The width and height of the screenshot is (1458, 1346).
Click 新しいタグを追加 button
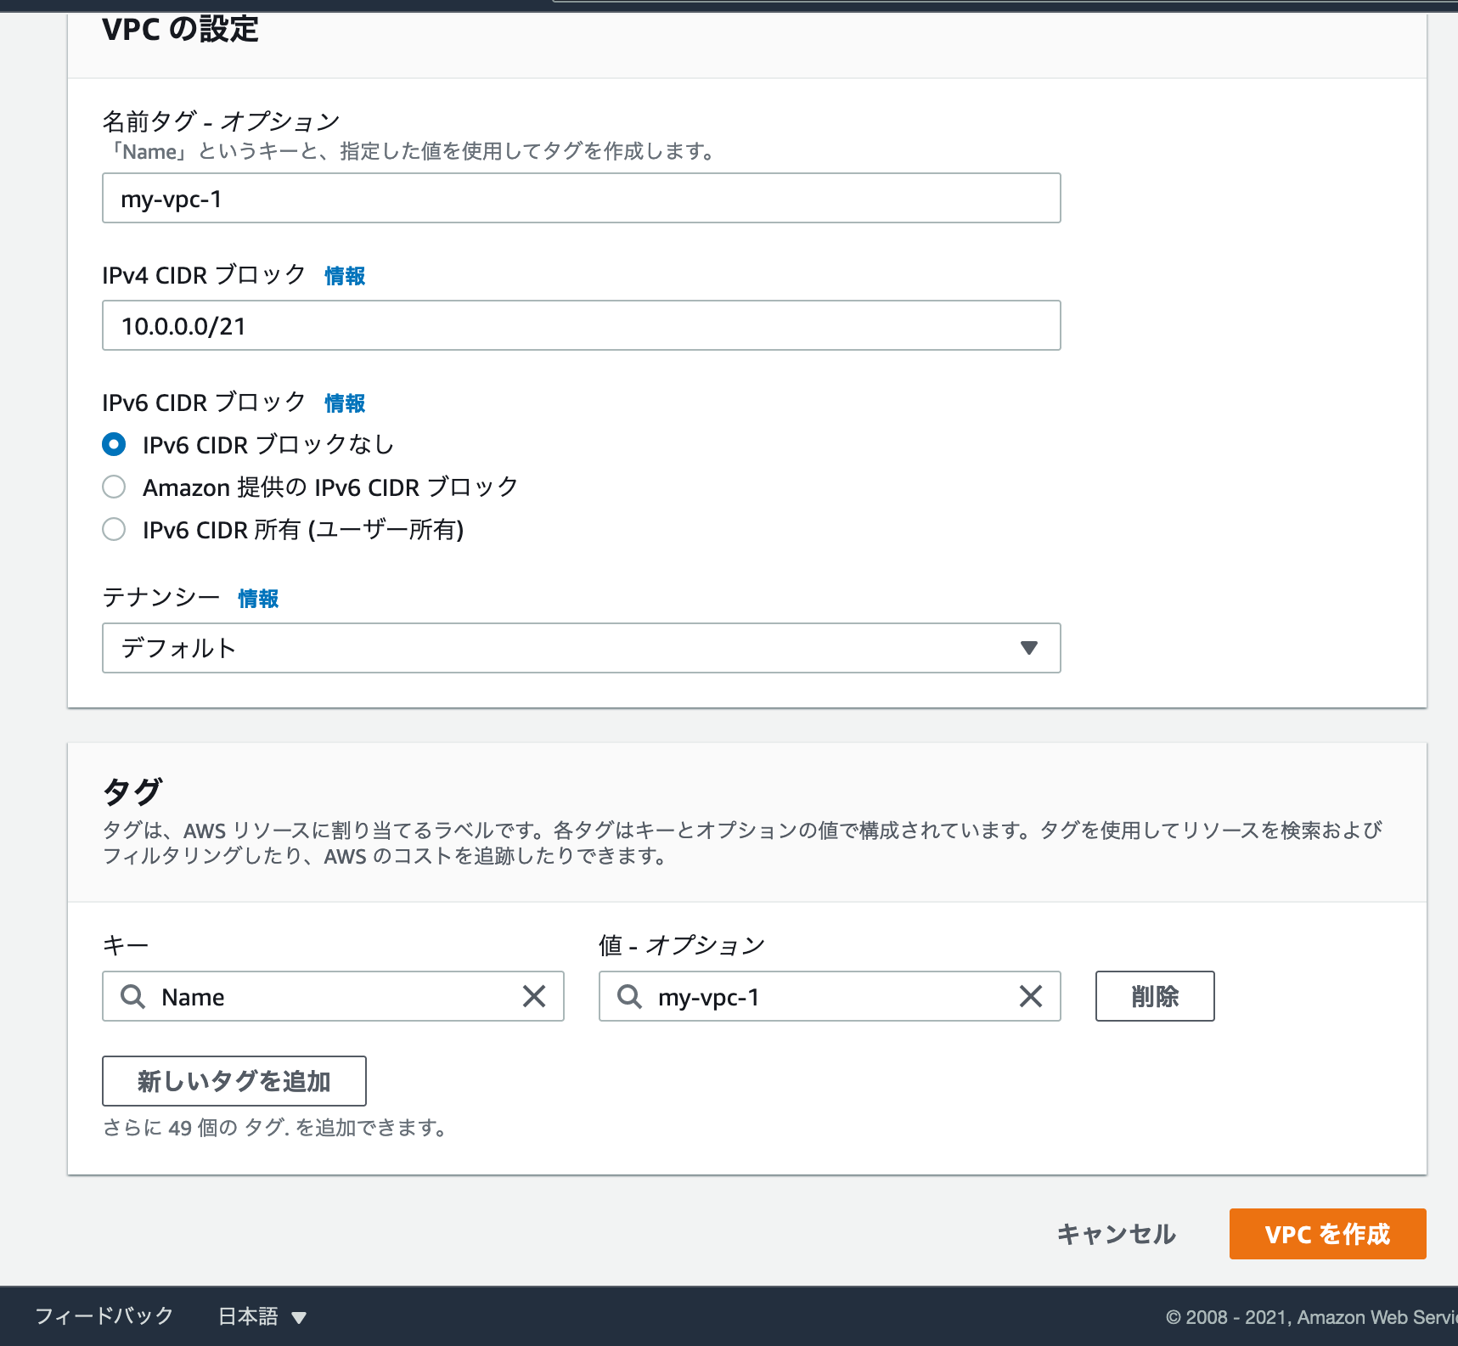click(234, 1080)
